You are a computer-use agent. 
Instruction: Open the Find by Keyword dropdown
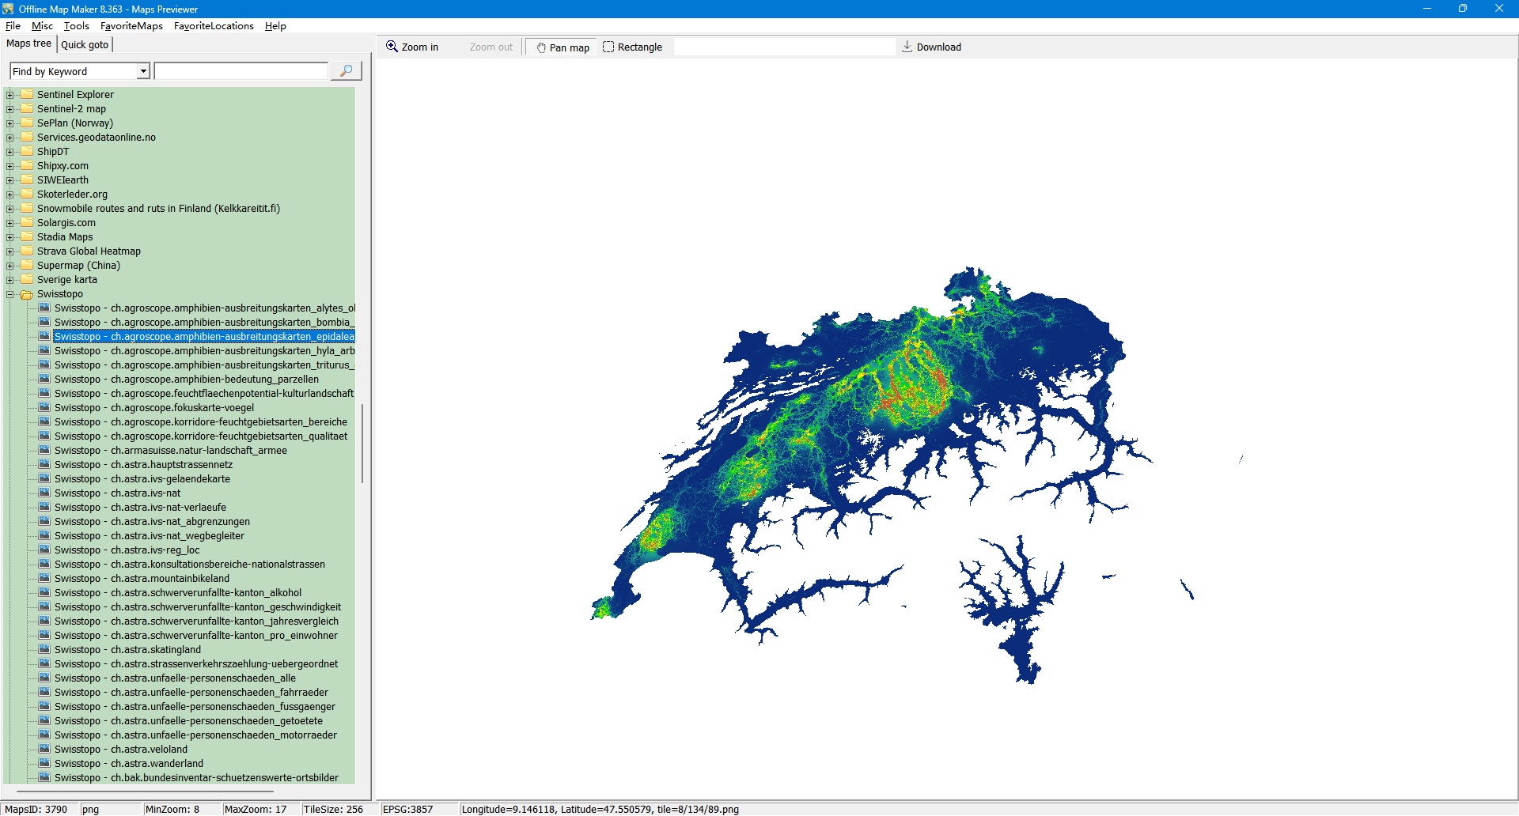[x=143, y=71]
